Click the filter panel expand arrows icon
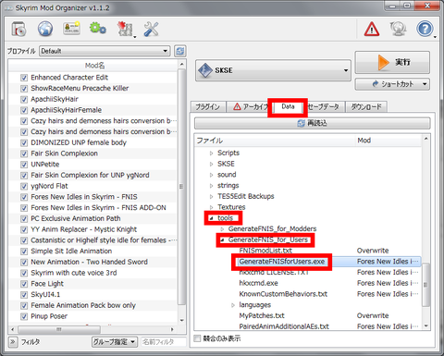Screen dimensions: 444x356 click(x=13, y=342)
